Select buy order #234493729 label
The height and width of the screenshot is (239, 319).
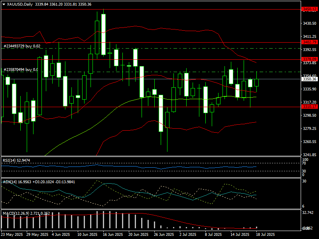point(22,46)
